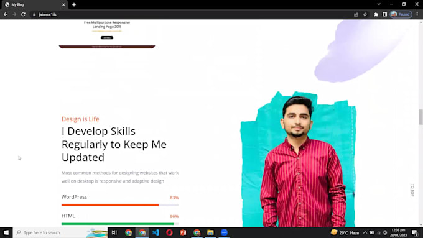Open the taskbar clock and date

pos(398,232)
